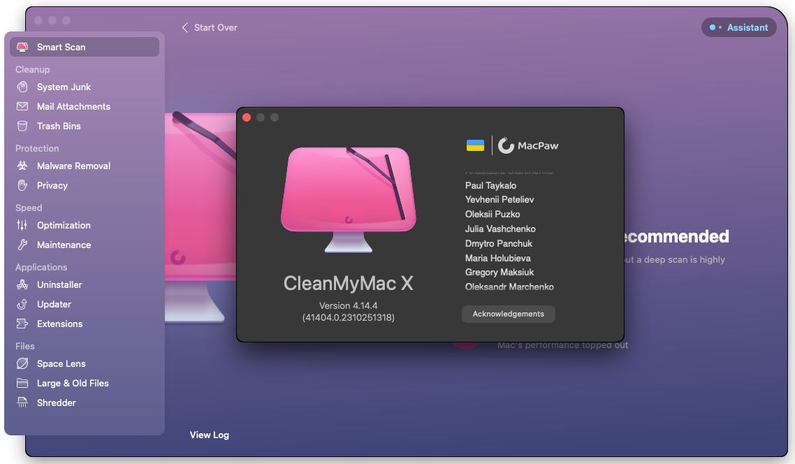
Task: Select Malware Removal biohazard icon
Action: [x=22, y=166]
